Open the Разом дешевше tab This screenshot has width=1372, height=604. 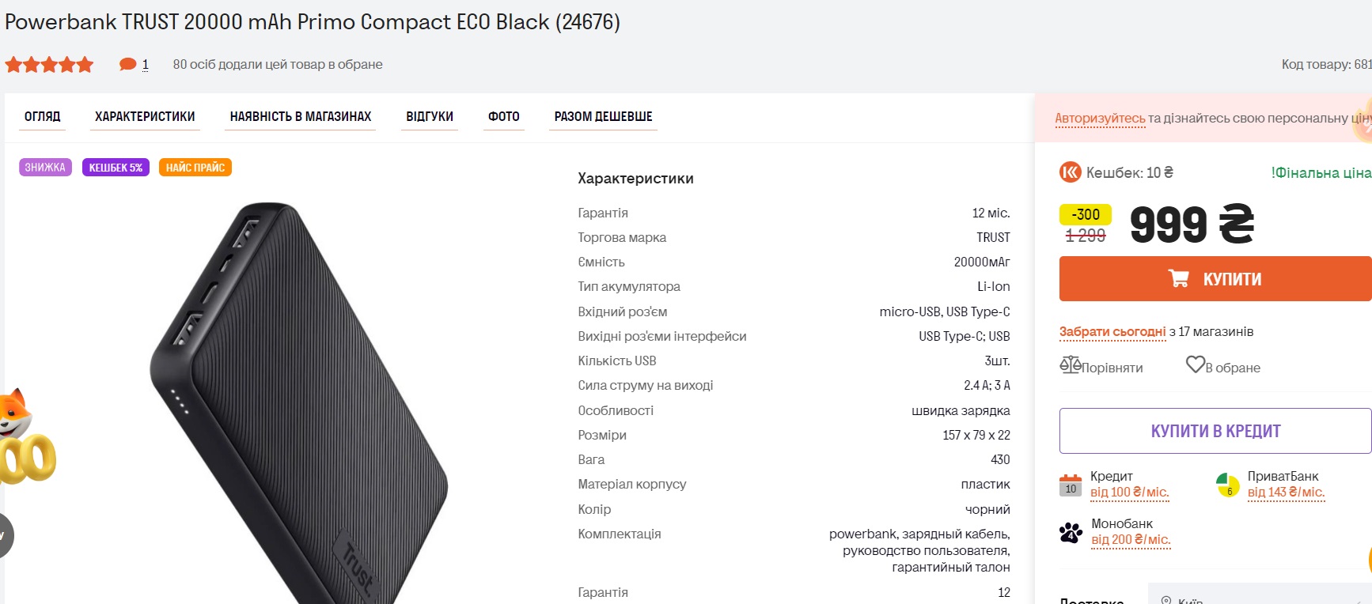pos(603,116)
